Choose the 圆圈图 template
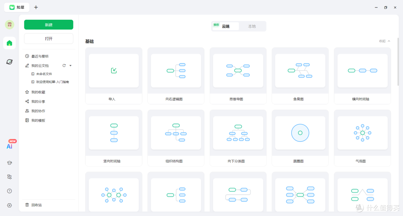The width and height of the screenshot is (403, 216). tap(300, 138)
